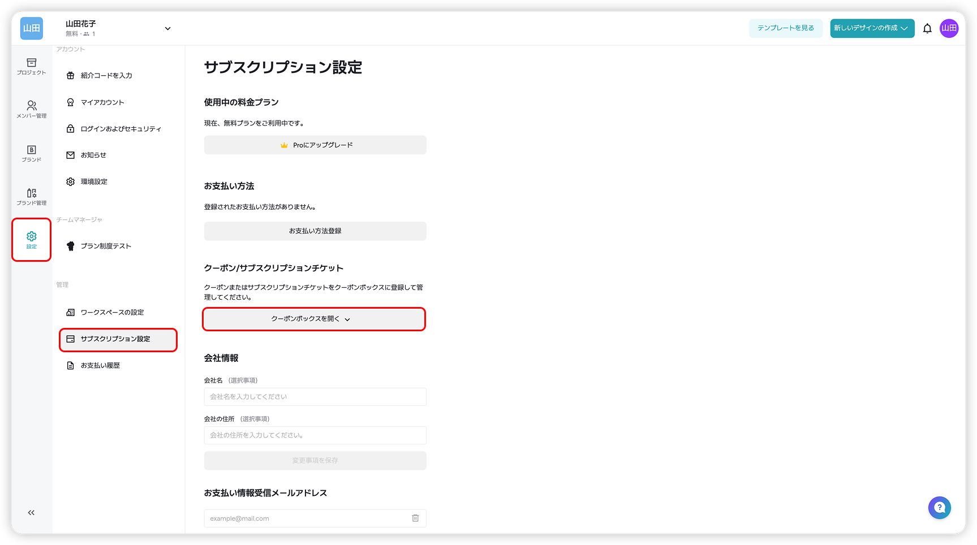Click the user avatar icon top right

point(949,28)
